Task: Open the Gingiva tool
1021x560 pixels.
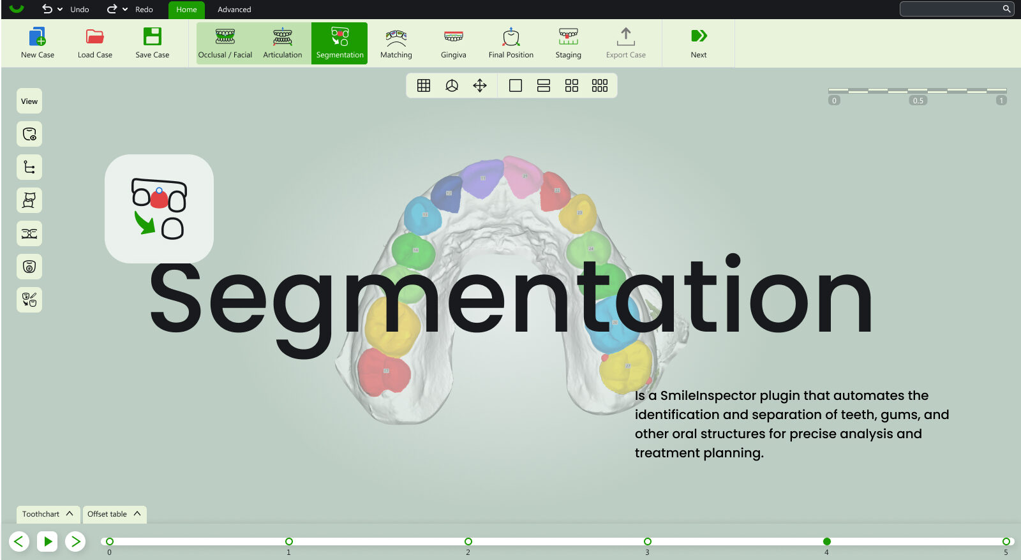Action: click(x=454, y=37)
